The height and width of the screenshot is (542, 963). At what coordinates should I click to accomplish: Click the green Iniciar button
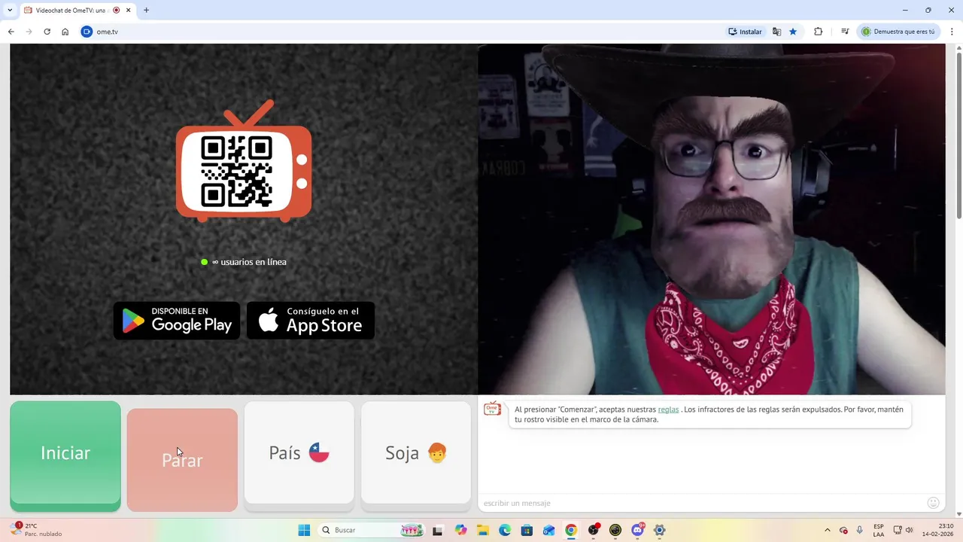click(x=65, y=455)
